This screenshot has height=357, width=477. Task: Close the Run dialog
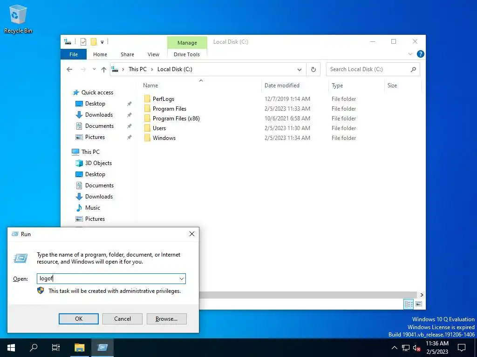[x=192, y=234]
